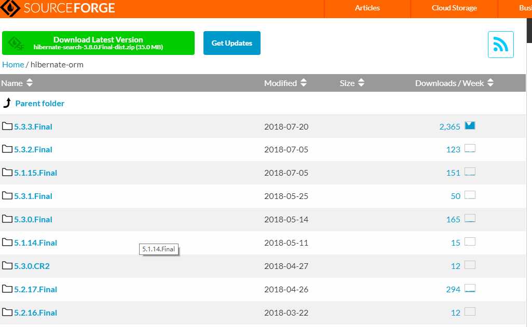
Task: Click the page vertical scrollbar thumb
Action: coord(529,31)
